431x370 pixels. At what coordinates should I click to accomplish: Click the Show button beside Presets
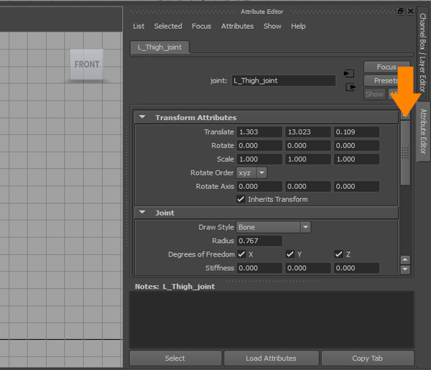pyautogui.click(x=375, y=94)
